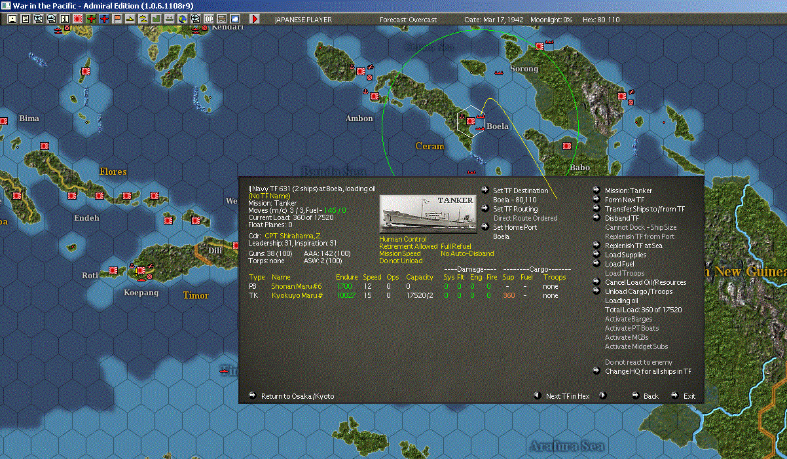Screen dimensions: 787x459
Task: Click the orange flag toolbar icon
Action: [117, 19]
